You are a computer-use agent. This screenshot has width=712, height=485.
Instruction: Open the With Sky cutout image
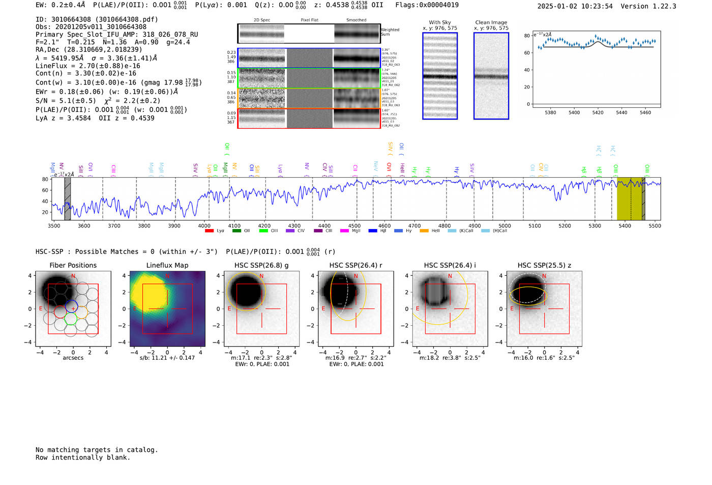(x=440, y=76)
